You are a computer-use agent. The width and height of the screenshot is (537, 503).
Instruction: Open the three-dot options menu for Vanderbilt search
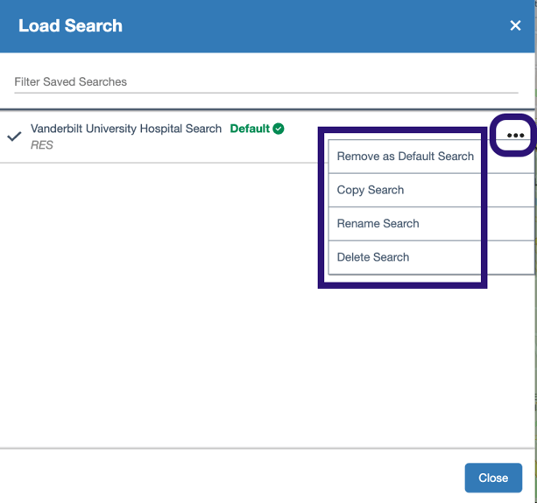[515, 136]
